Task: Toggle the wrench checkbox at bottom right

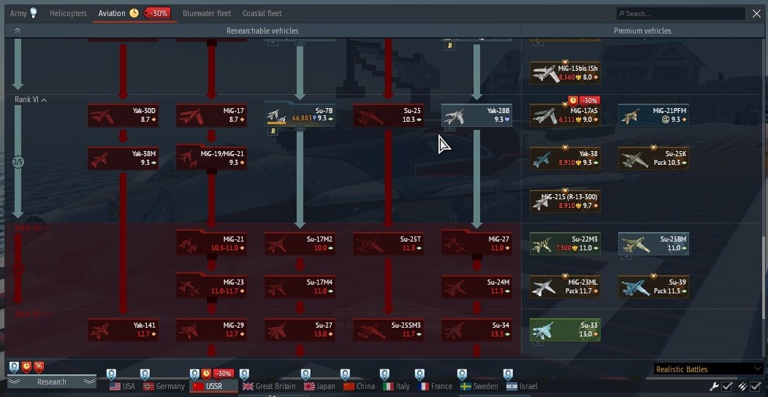Action: (x=727, y=386)
